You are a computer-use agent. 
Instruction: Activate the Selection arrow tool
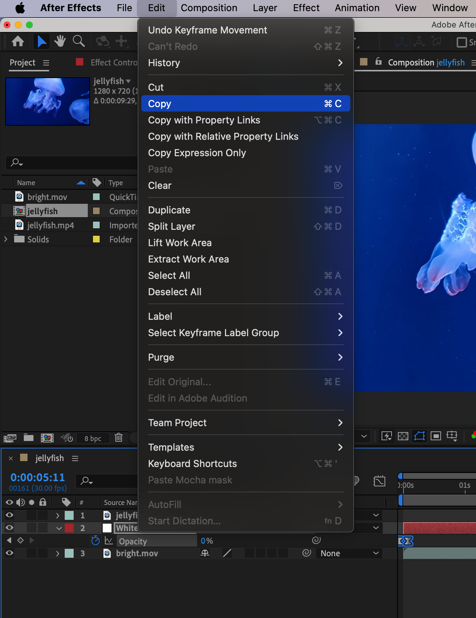click(x=42, y=41)
